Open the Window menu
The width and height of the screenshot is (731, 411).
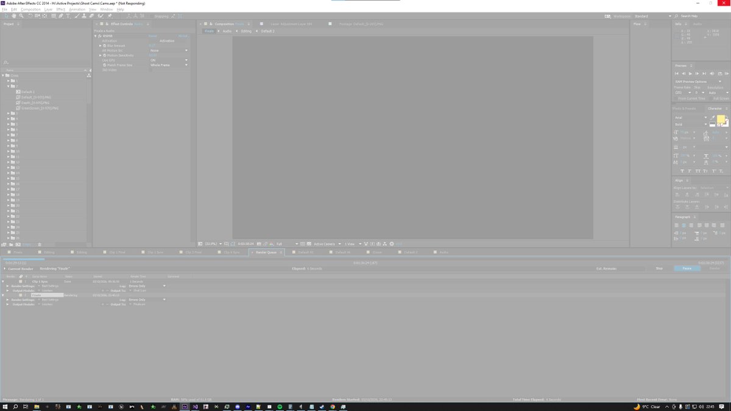pos(106,9)
